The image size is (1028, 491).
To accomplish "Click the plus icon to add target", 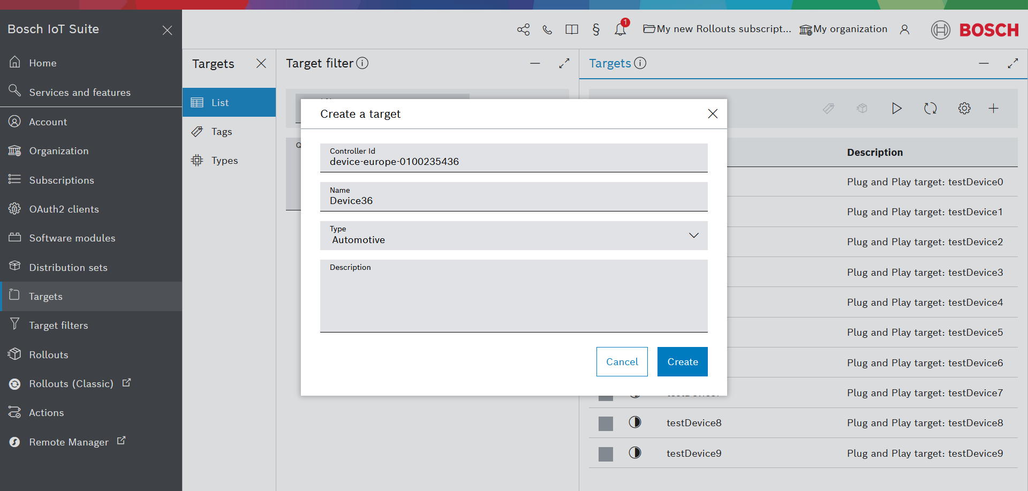I will [993, 109].
